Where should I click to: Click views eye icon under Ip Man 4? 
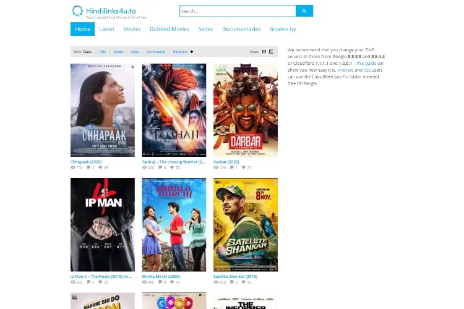[x=73, y=282]
